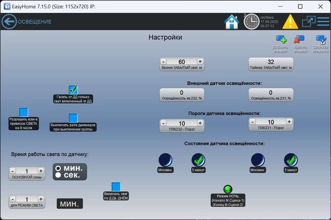Enable Выключать реле диммеров checkbox
This screenshot has height=220, width=331.
click(x=73, y=118)
